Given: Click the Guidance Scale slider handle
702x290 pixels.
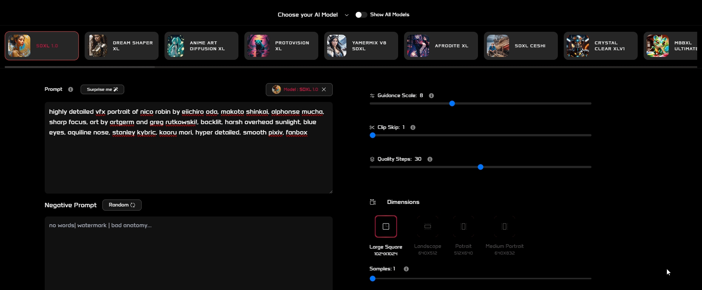Looking at the screenshot, I should (452, 104).
